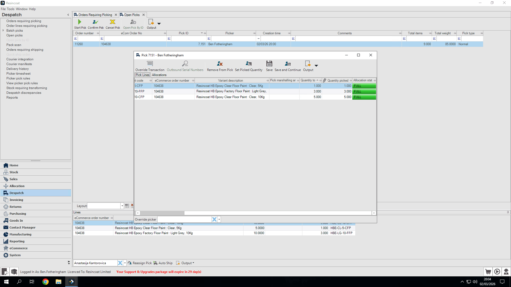Click the Override Transaction icon in the Pick window
This screenshot has height=287, width=511.
click(150, 64)
